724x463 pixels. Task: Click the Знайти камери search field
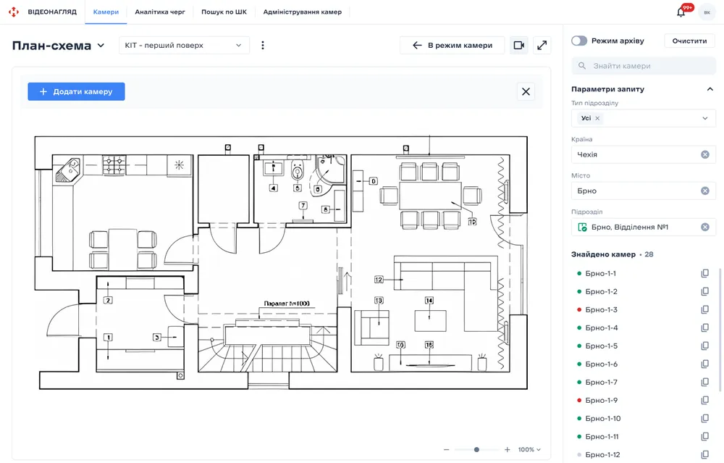pyautogui.click(x=644, y=66)
